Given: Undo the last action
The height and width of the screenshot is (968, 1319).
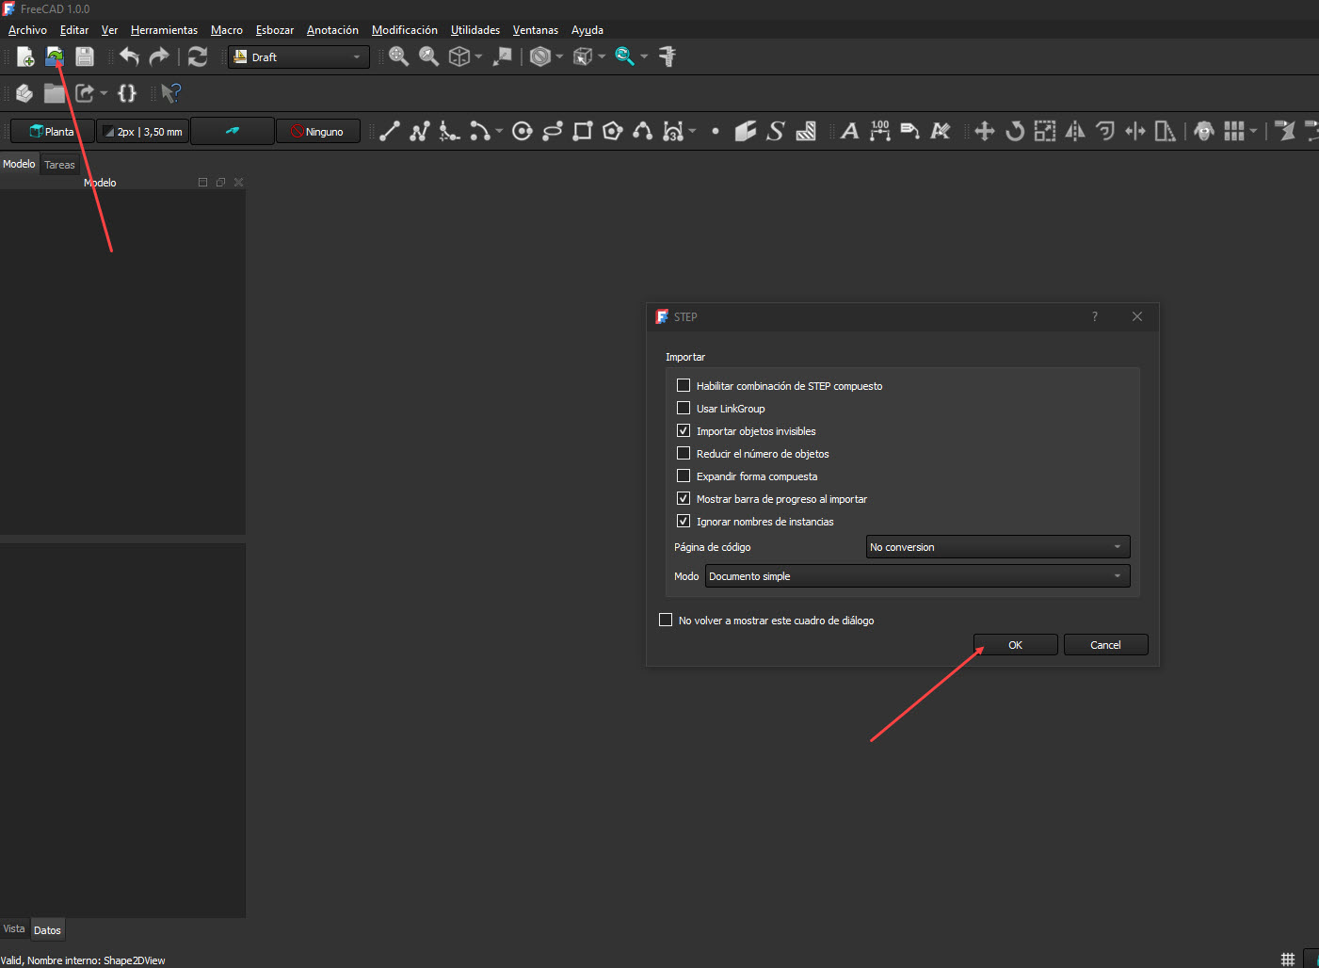Looking at the screenshot, I should pos(129,56).
